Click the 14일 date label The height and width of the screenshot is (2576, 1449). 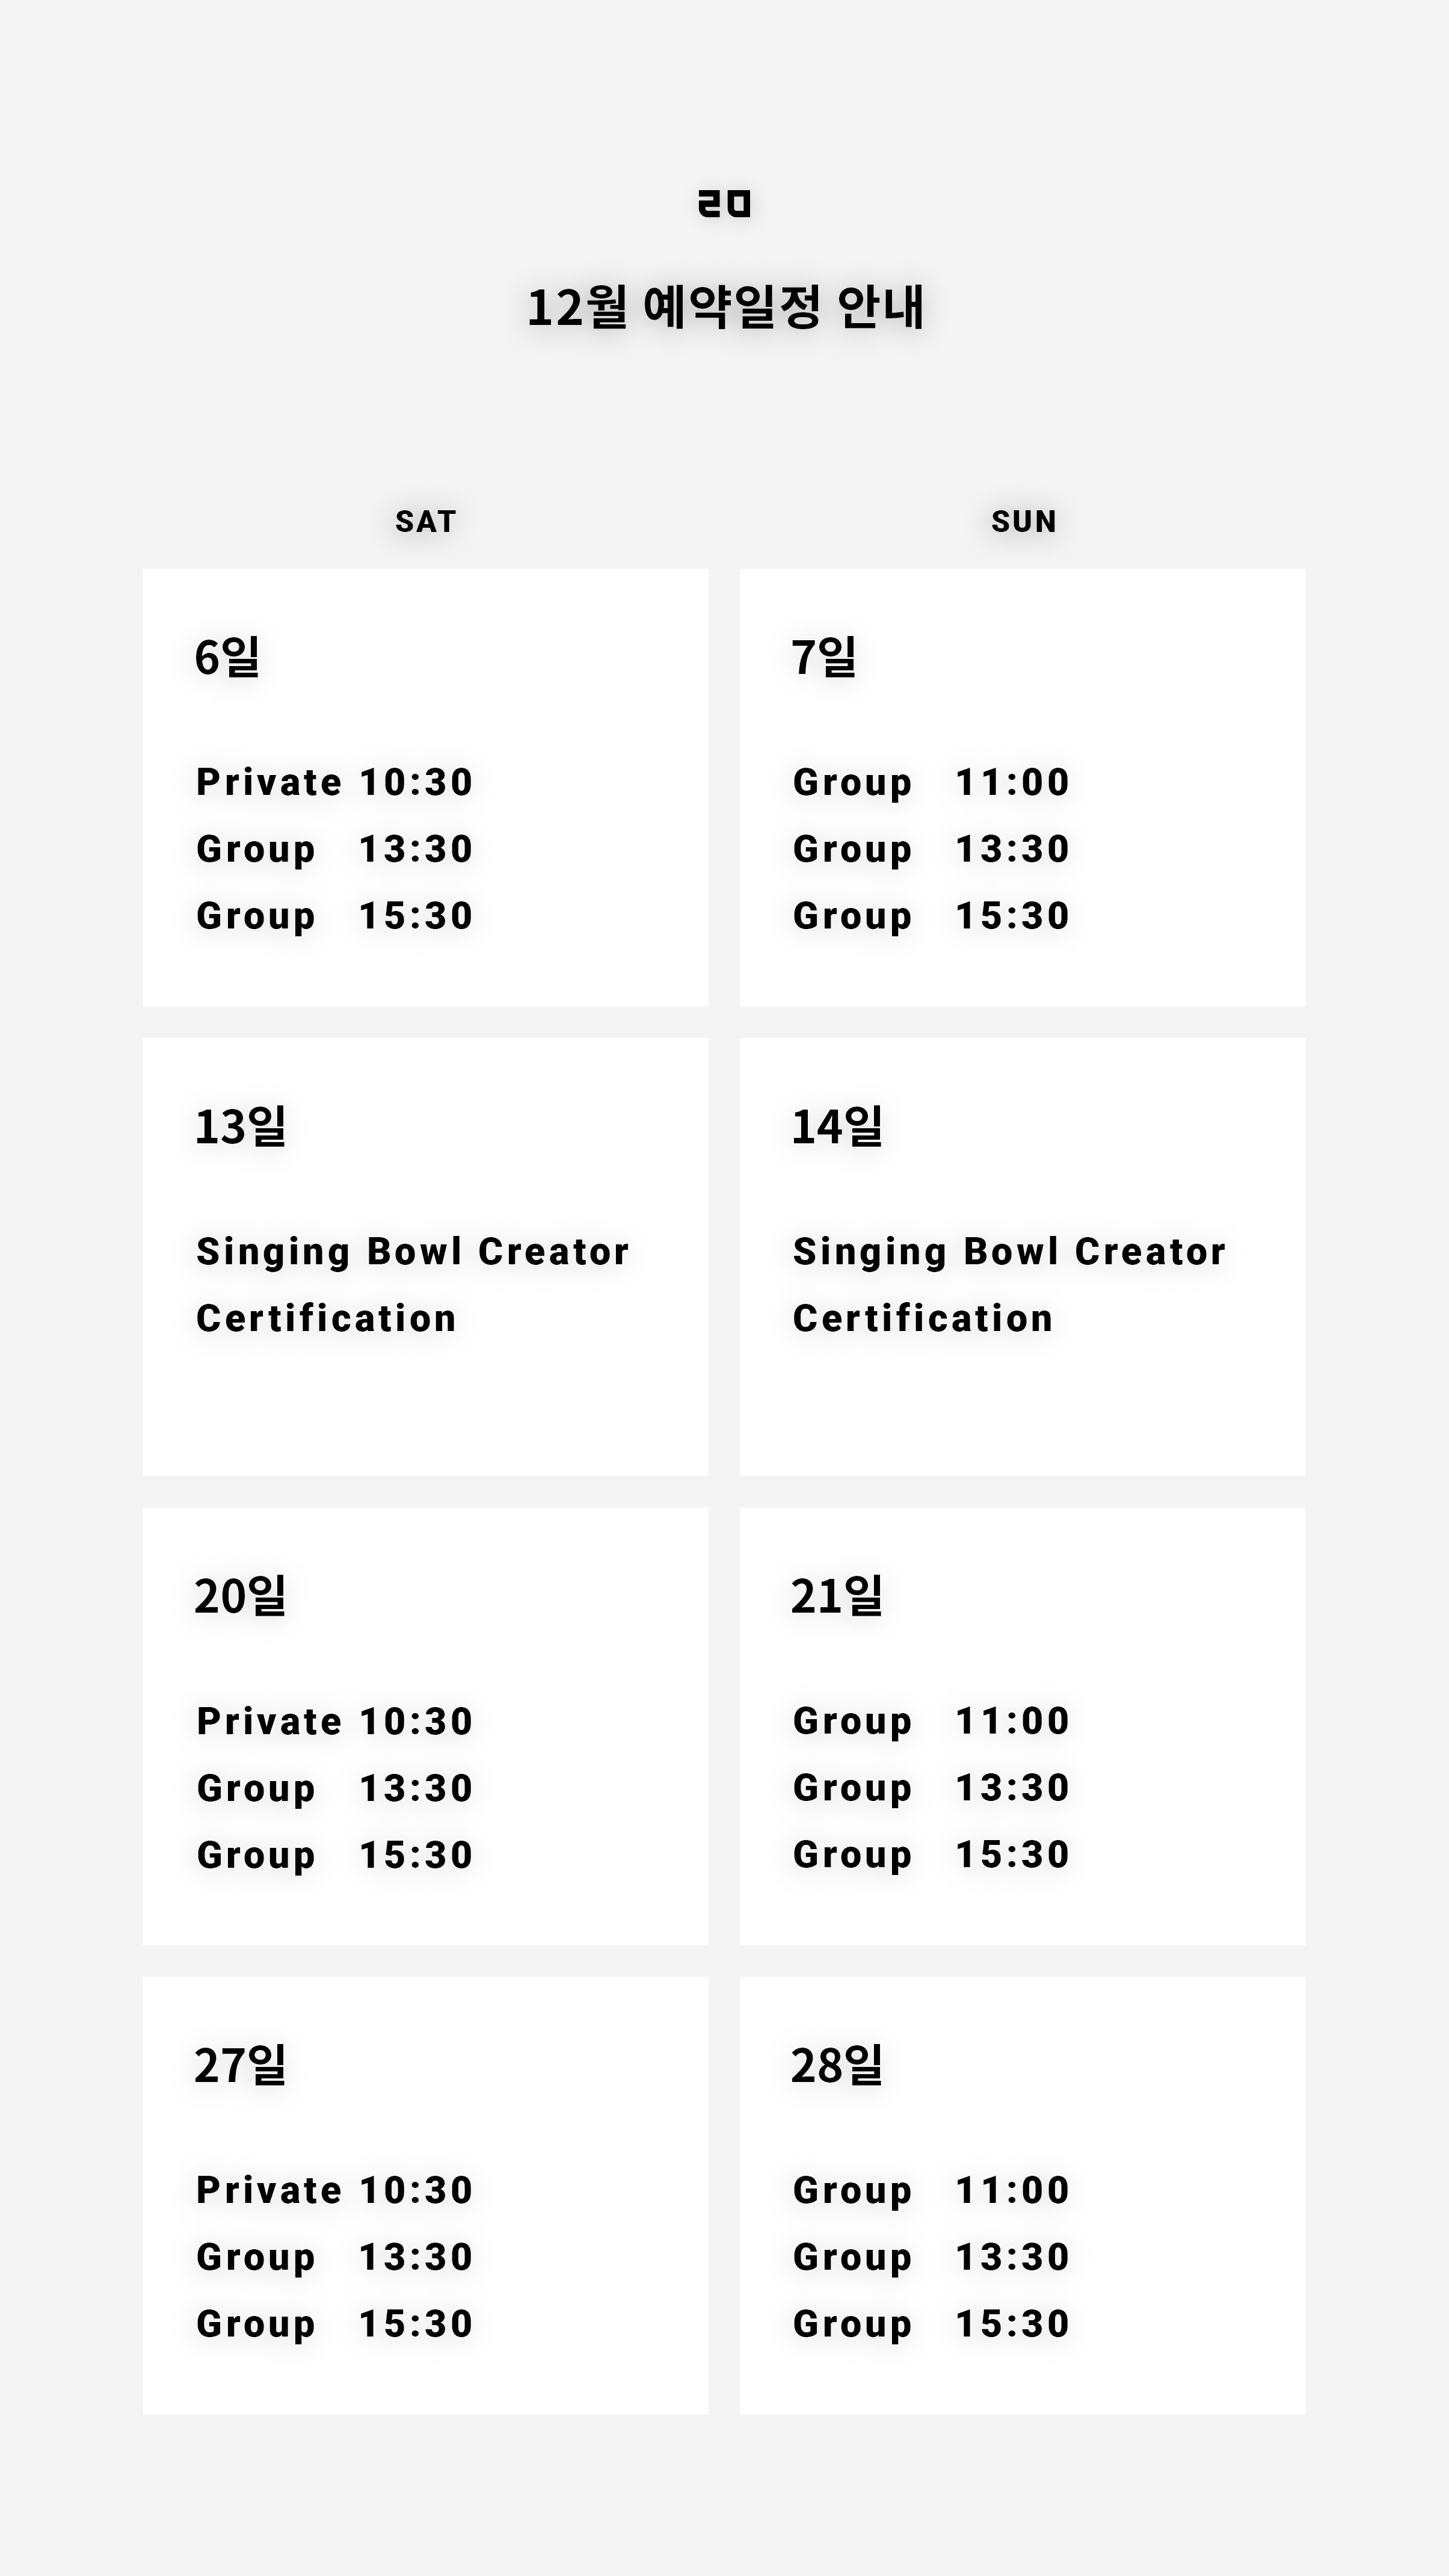[837, 1127]
